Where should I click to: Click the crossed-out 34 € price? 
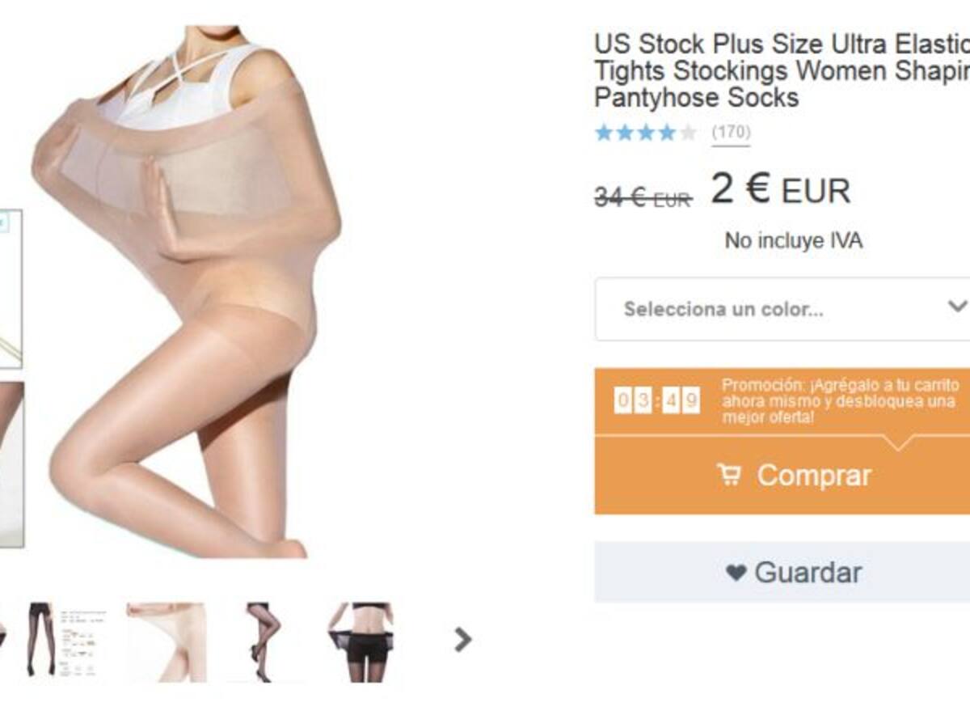(x=643, y=197)
